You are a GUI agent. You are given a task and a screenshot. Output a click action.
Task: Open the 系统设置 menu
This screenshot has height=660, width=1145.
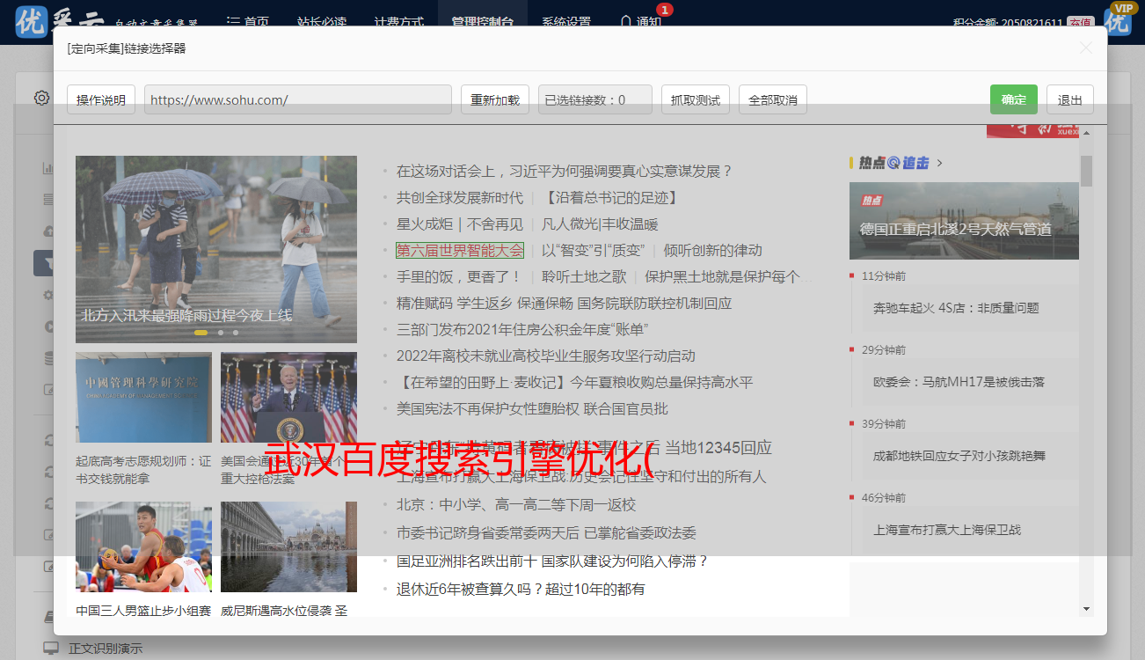pyautogui.click(x=566, y=22)
